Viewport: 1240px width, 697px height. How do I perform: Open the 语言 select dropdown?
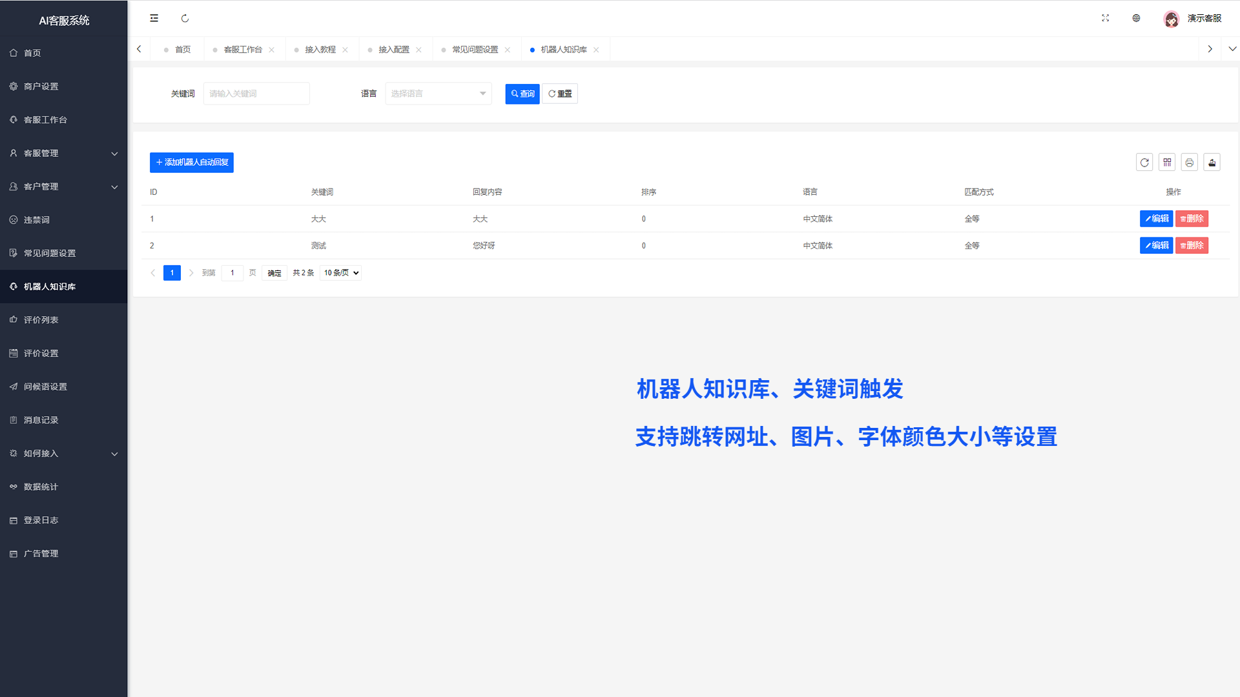[x=438, y=94]
